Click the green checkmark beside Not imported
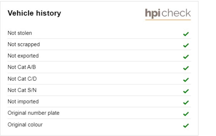The width and height of the screenshot is (216, 136). pyautogui.click(x=186, y=102)
